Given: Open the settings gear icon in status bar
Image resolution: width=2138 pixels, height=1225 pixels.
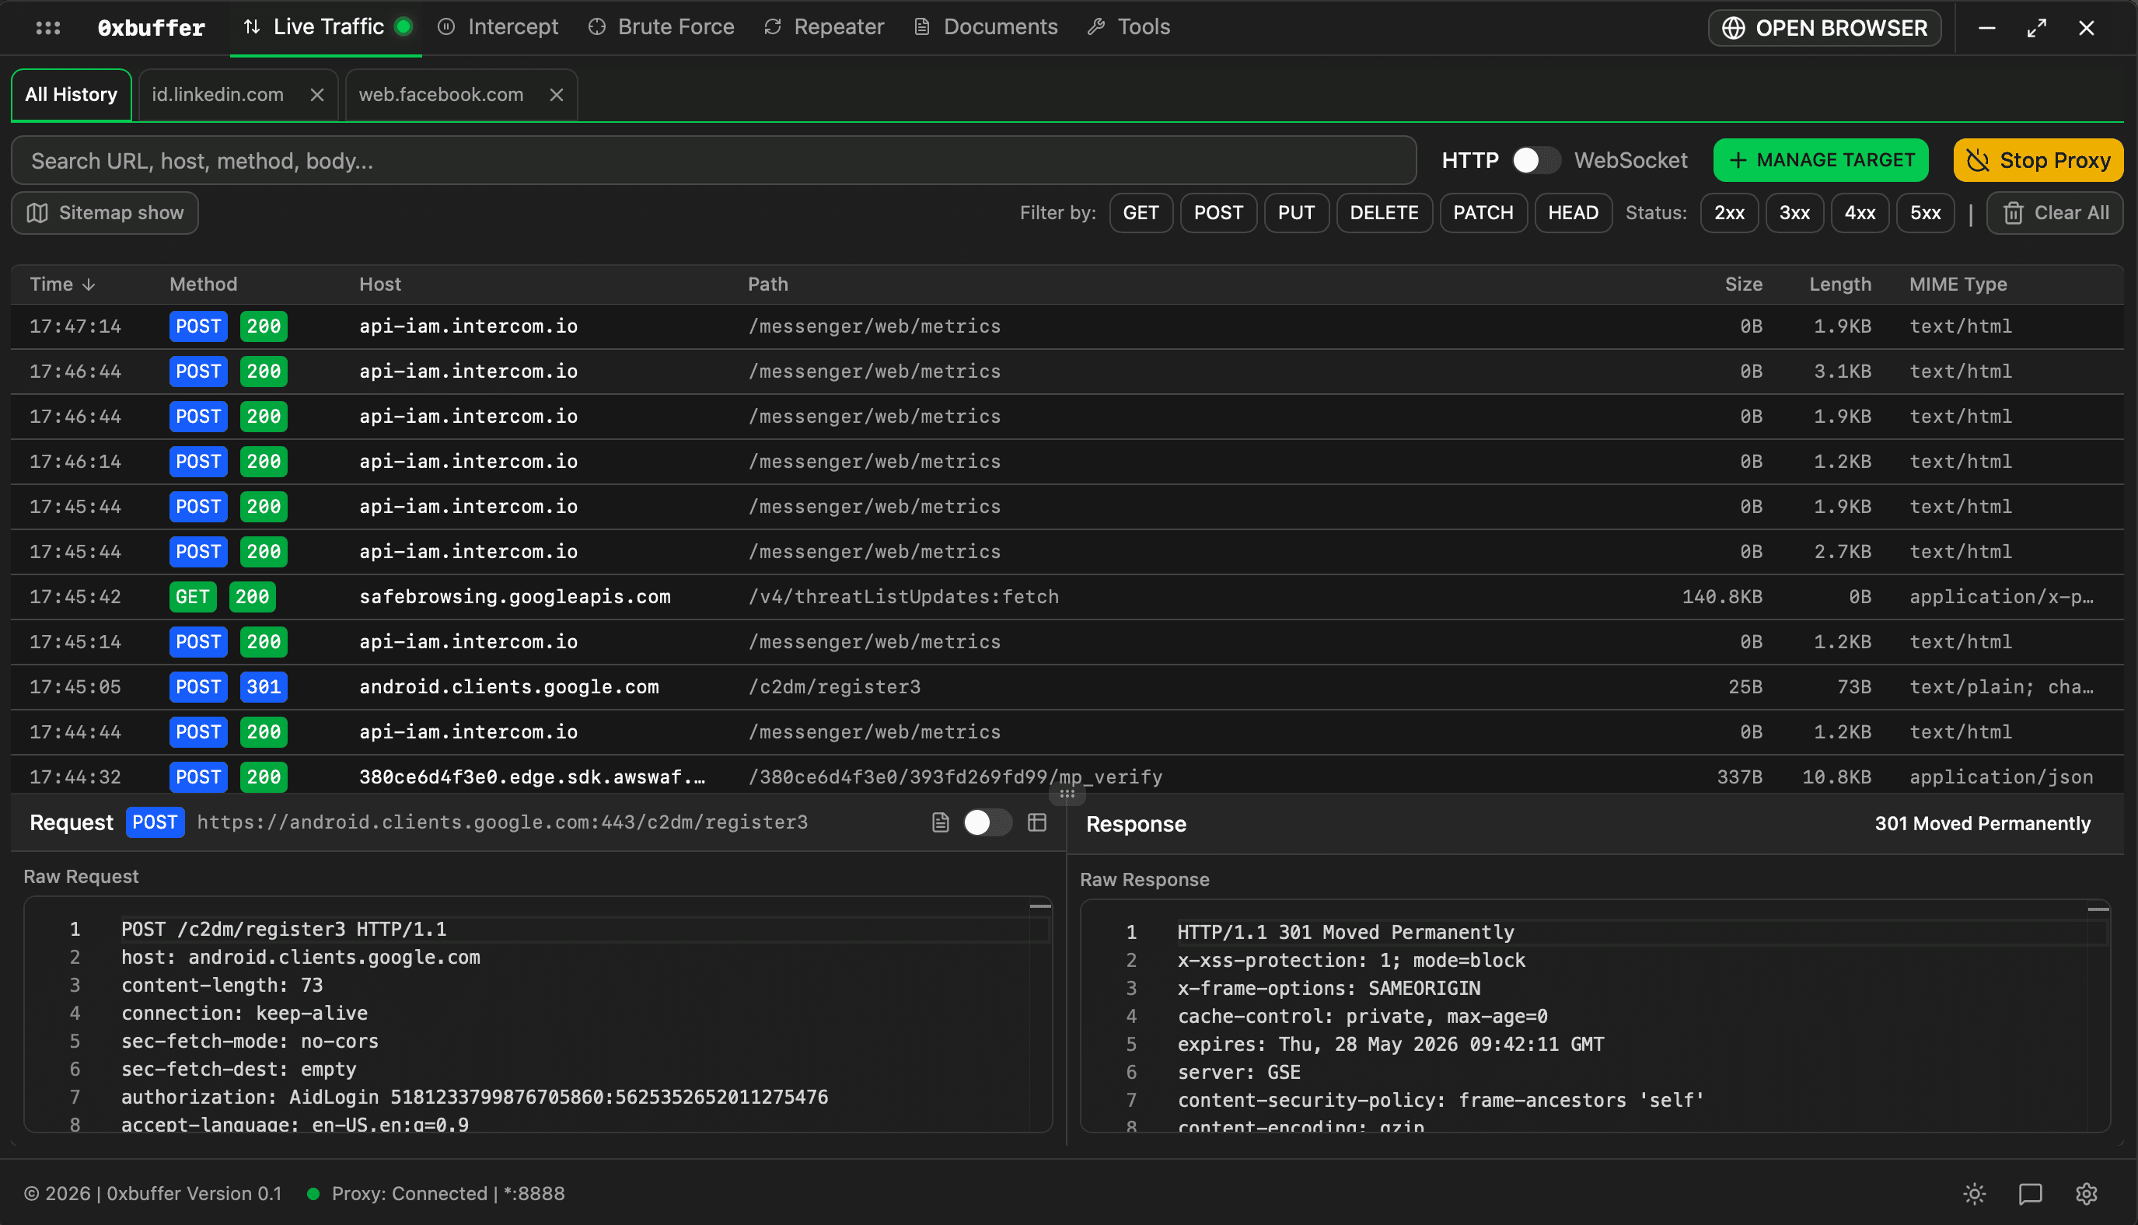Looking at the screenshot, I should point(2087,1194).
